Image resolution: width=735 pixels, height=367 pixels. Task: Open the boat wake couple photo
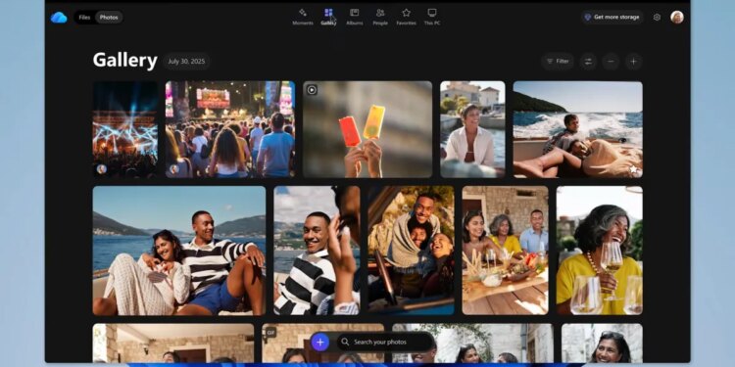[577, 129]
